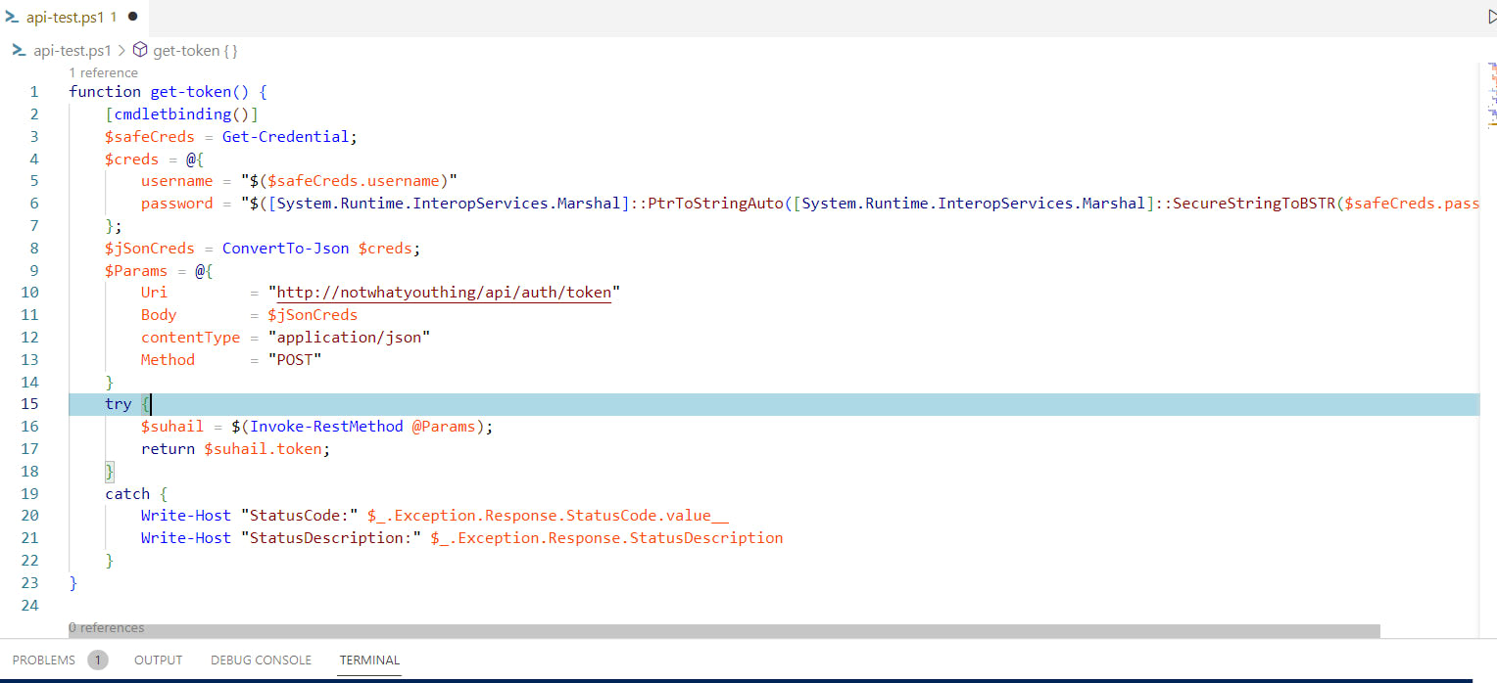Click the PowerShell file icon in breadcrumb
Image resolution: width=1497 pixels, height=683 pixels.
19,50
